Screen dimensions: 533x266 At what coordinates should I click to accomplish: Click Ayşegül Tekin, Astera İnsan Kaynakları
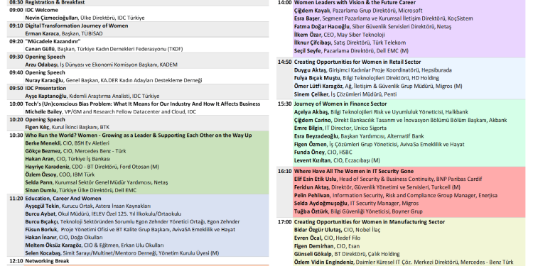click(88, 206)
